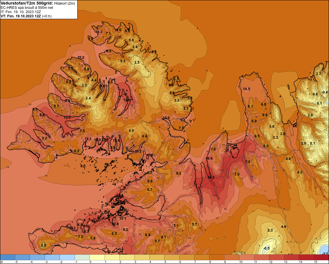This screenshot has width=329, height=264.
Task: Click the 3.0 temperature label
Action: 43,245
